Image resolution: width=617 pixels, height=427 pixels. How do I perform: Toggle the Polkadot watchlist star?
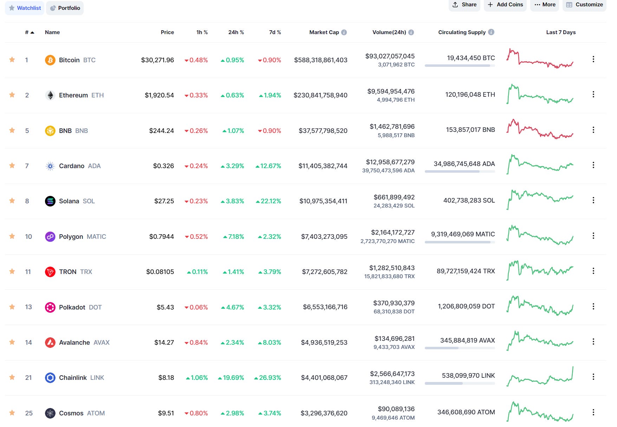[x=12, y=307]
